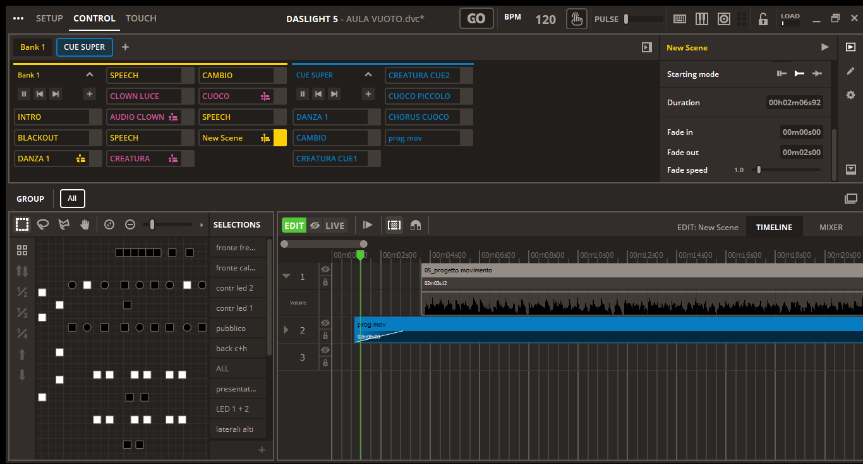Go to next scene in CUE SUPER
Image resolution: width=863 pixels, height=464 pixels.
pos(334,95)
